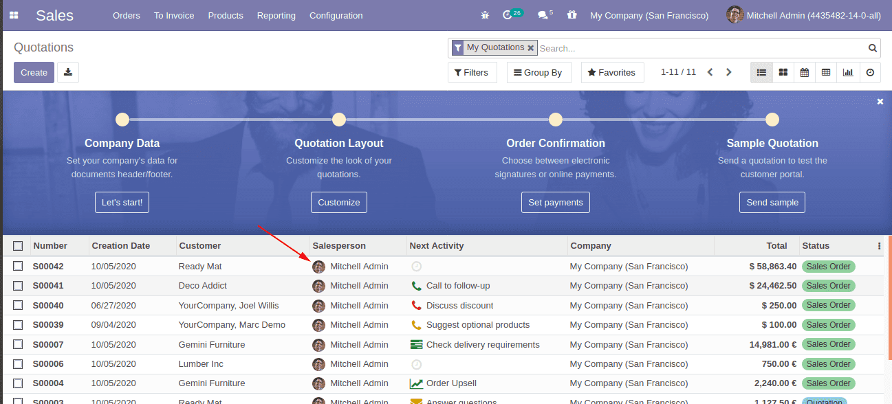Click the Quotation Layout step circle

click(339, 120)
